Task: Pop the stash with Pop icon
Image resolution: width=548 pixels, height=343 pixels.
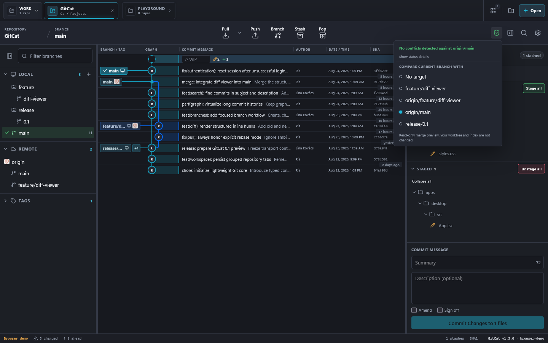Action: pos(323,35)
